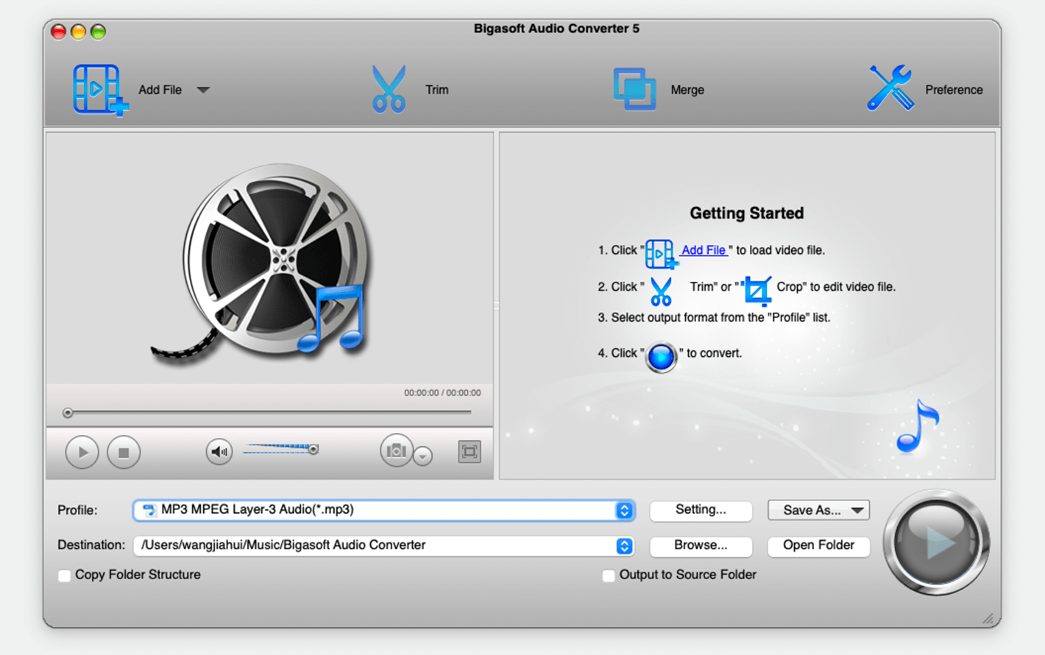This screenshot has height=655, width=1045.
Task: Minimize the window with the yellow button
Action: coord(78,32)
